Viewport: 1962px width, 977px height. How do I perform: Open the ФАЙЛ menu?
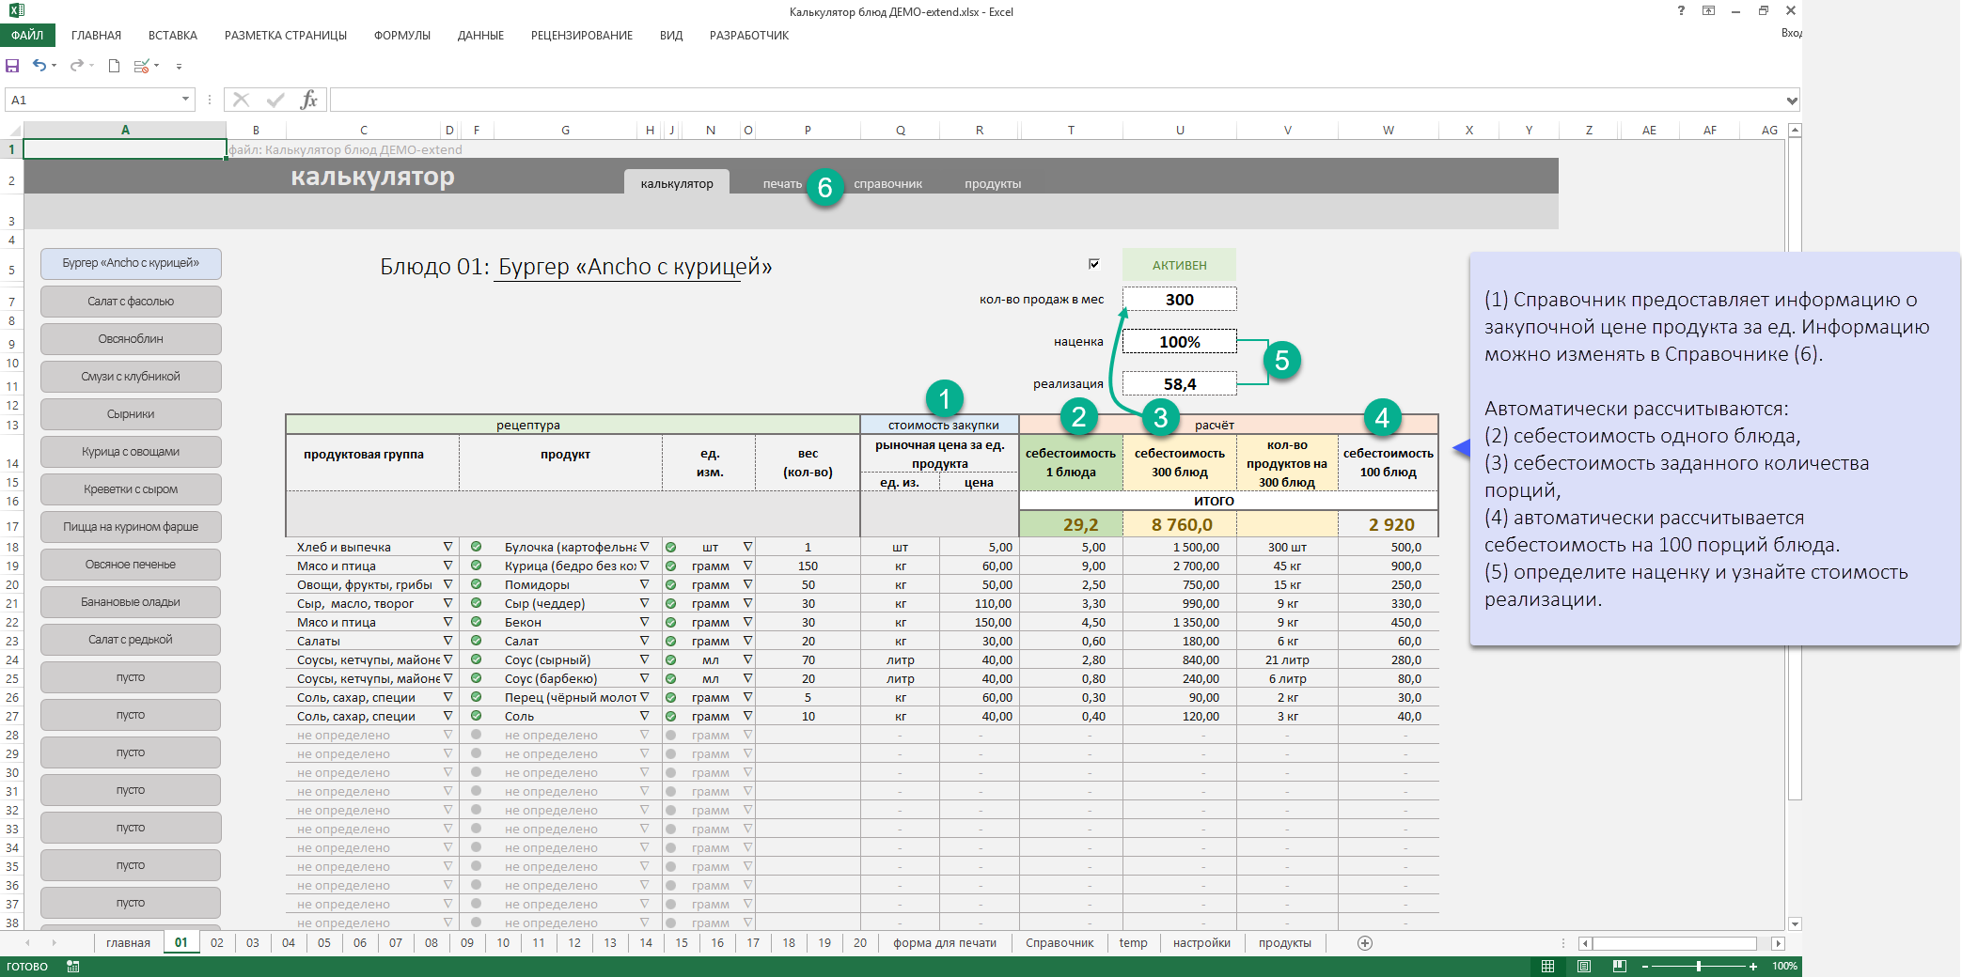pyautogui.click(x=27, y=35)
